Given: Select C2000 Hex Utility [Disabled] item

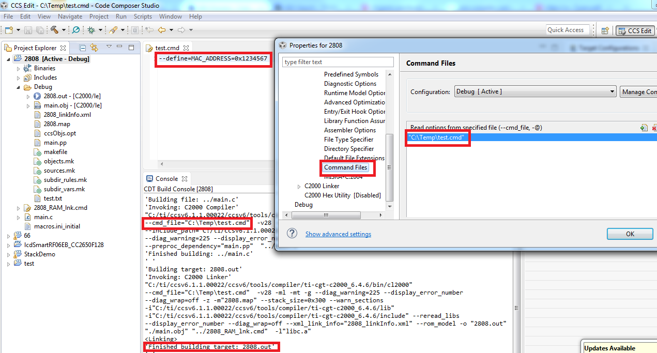Looking at the screenshot, I should 342,195.
